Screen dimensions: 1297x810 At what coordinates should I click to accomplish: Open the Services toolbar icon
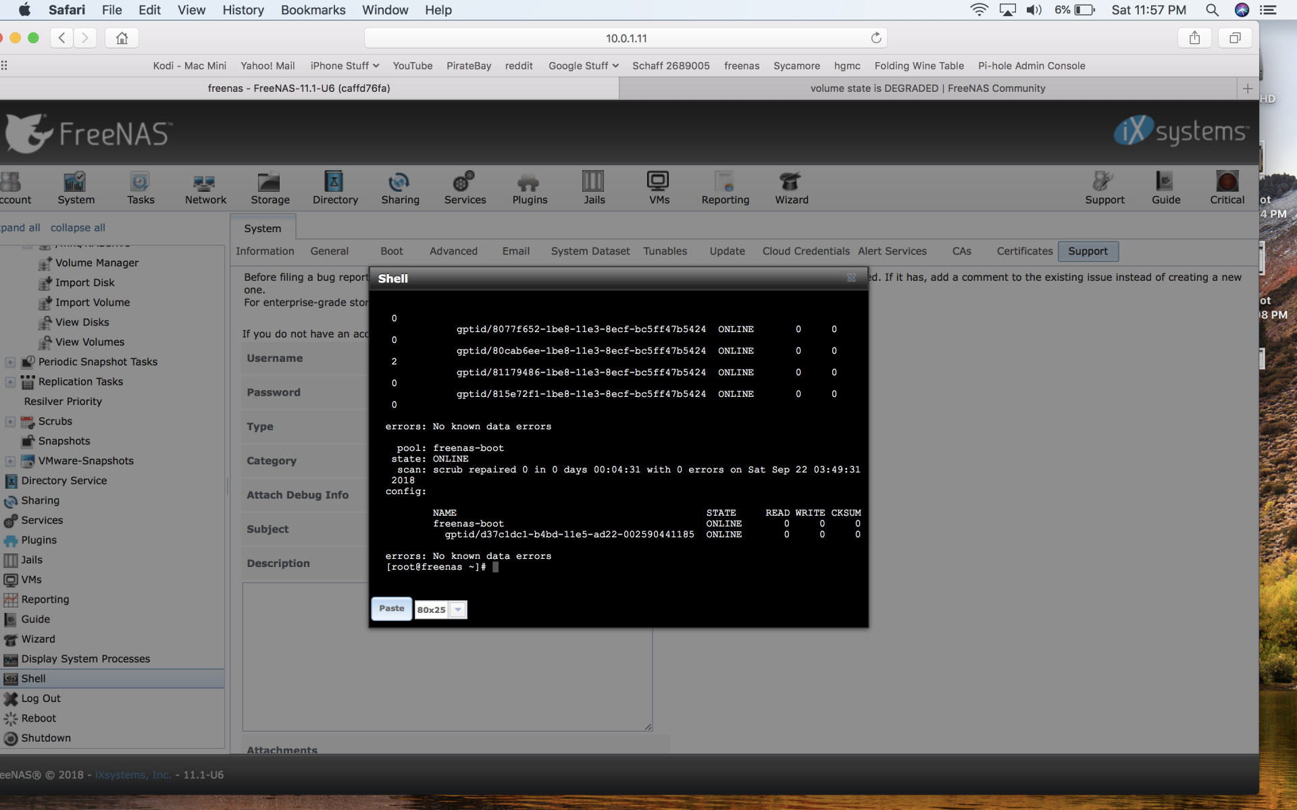(465, 188)
